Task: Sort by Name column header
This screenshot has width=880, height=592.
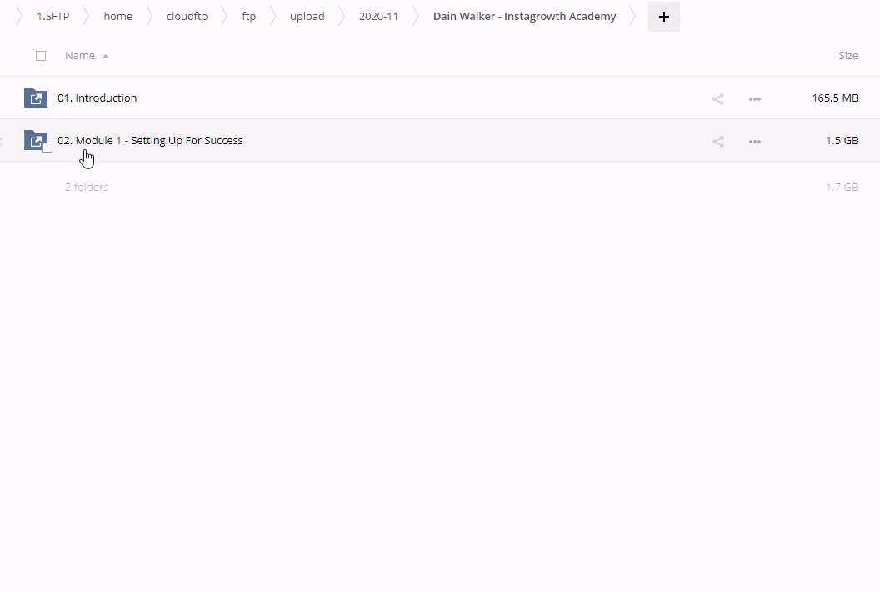Action: click(x=80, y=56)
